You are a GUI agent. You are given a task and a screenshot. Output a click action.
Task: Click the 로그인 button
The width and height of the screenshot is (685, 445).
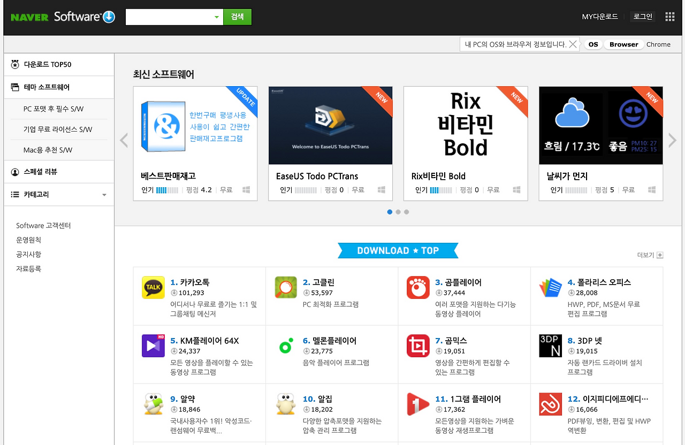pyautogui.click(x=643, y=17)
